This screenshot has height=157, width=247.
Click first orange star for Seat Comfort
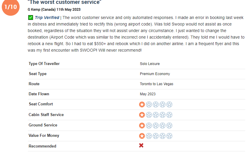coord(142,104)
